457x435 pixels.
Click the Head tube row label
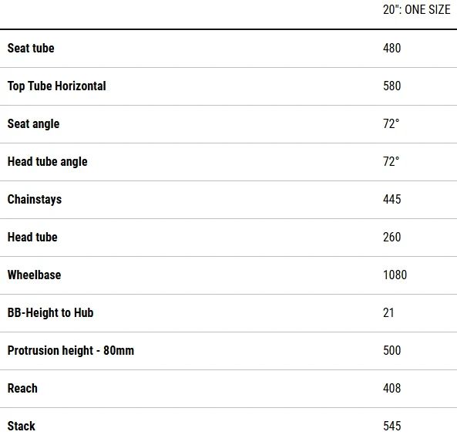click(x=32, y=238)
